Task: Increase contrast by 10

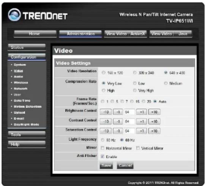Action: click(154, 121)
